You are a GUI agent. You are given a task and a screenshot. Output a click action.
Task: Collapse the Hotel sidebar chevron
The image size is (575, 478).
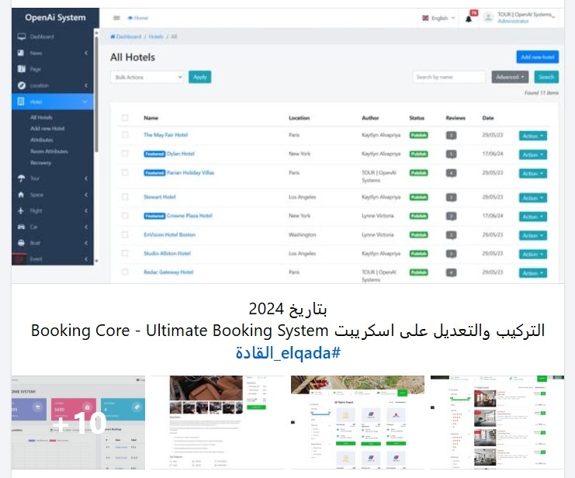pos(85,102)
